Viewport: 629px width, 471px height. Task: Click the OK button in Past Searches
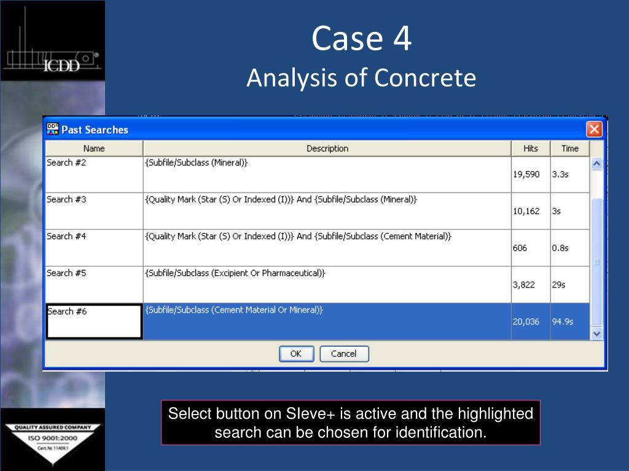pyautogui.click(x=296, y=354)
